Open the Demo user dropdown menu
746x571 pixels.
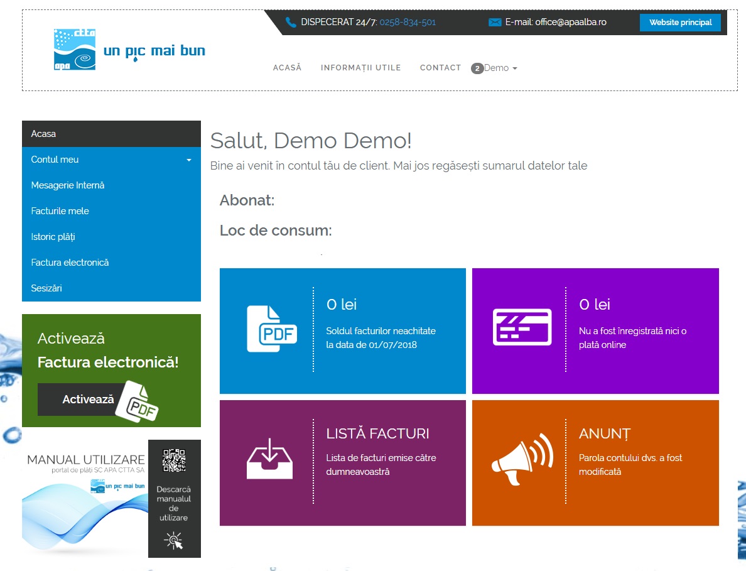tap(500, 68)
